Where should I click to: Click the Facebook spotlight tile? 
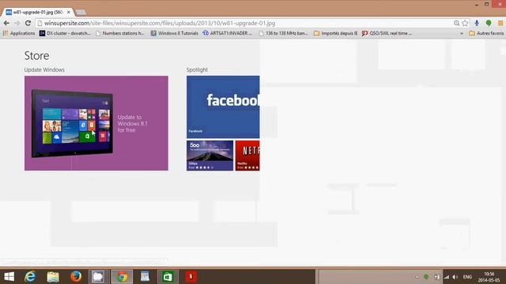[223, 107]
